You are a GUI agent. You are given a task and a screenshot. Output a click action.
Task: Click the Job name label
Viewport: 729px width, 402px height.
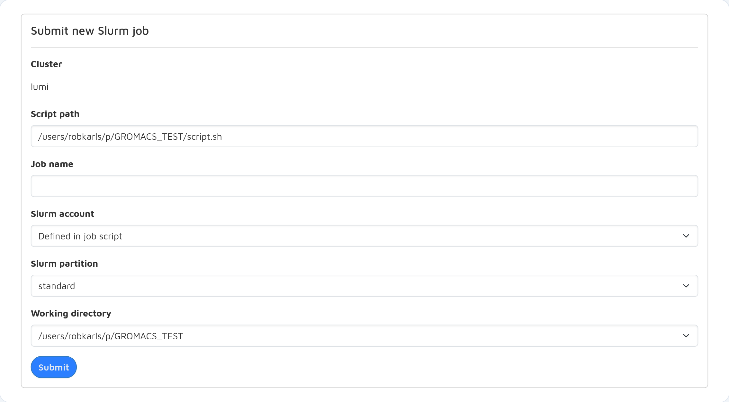pyautogui.click(x=52, y=164)
